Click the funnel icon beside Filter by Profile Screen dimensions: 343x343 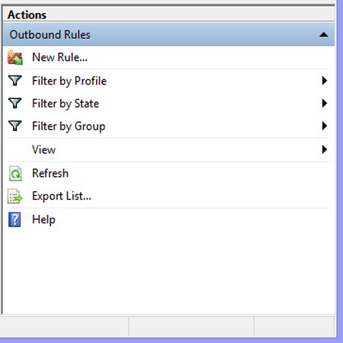[15, 81]
